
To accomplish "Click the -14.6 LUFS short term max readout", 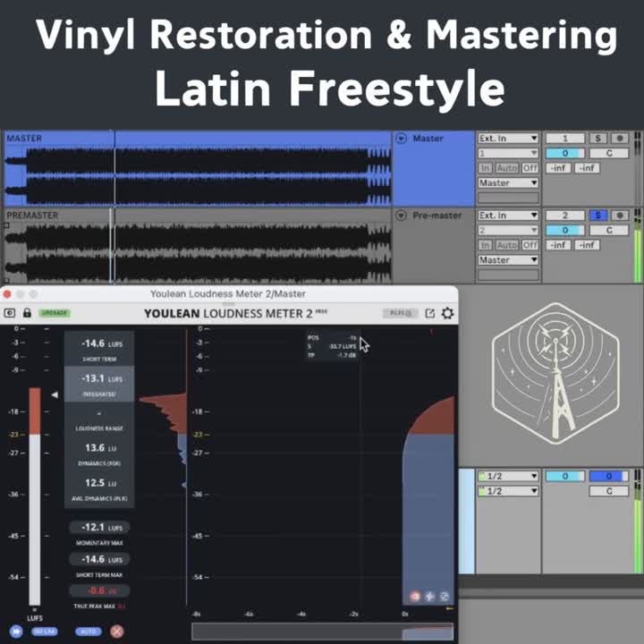I will pos(99,559).
